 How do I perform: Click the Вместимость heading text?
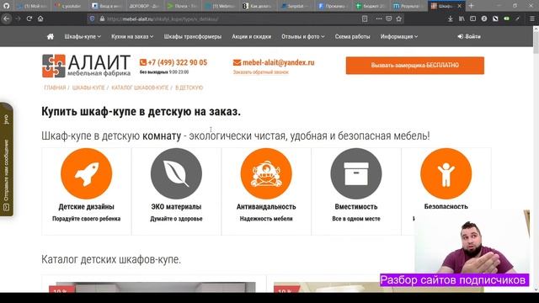point(356,207)
